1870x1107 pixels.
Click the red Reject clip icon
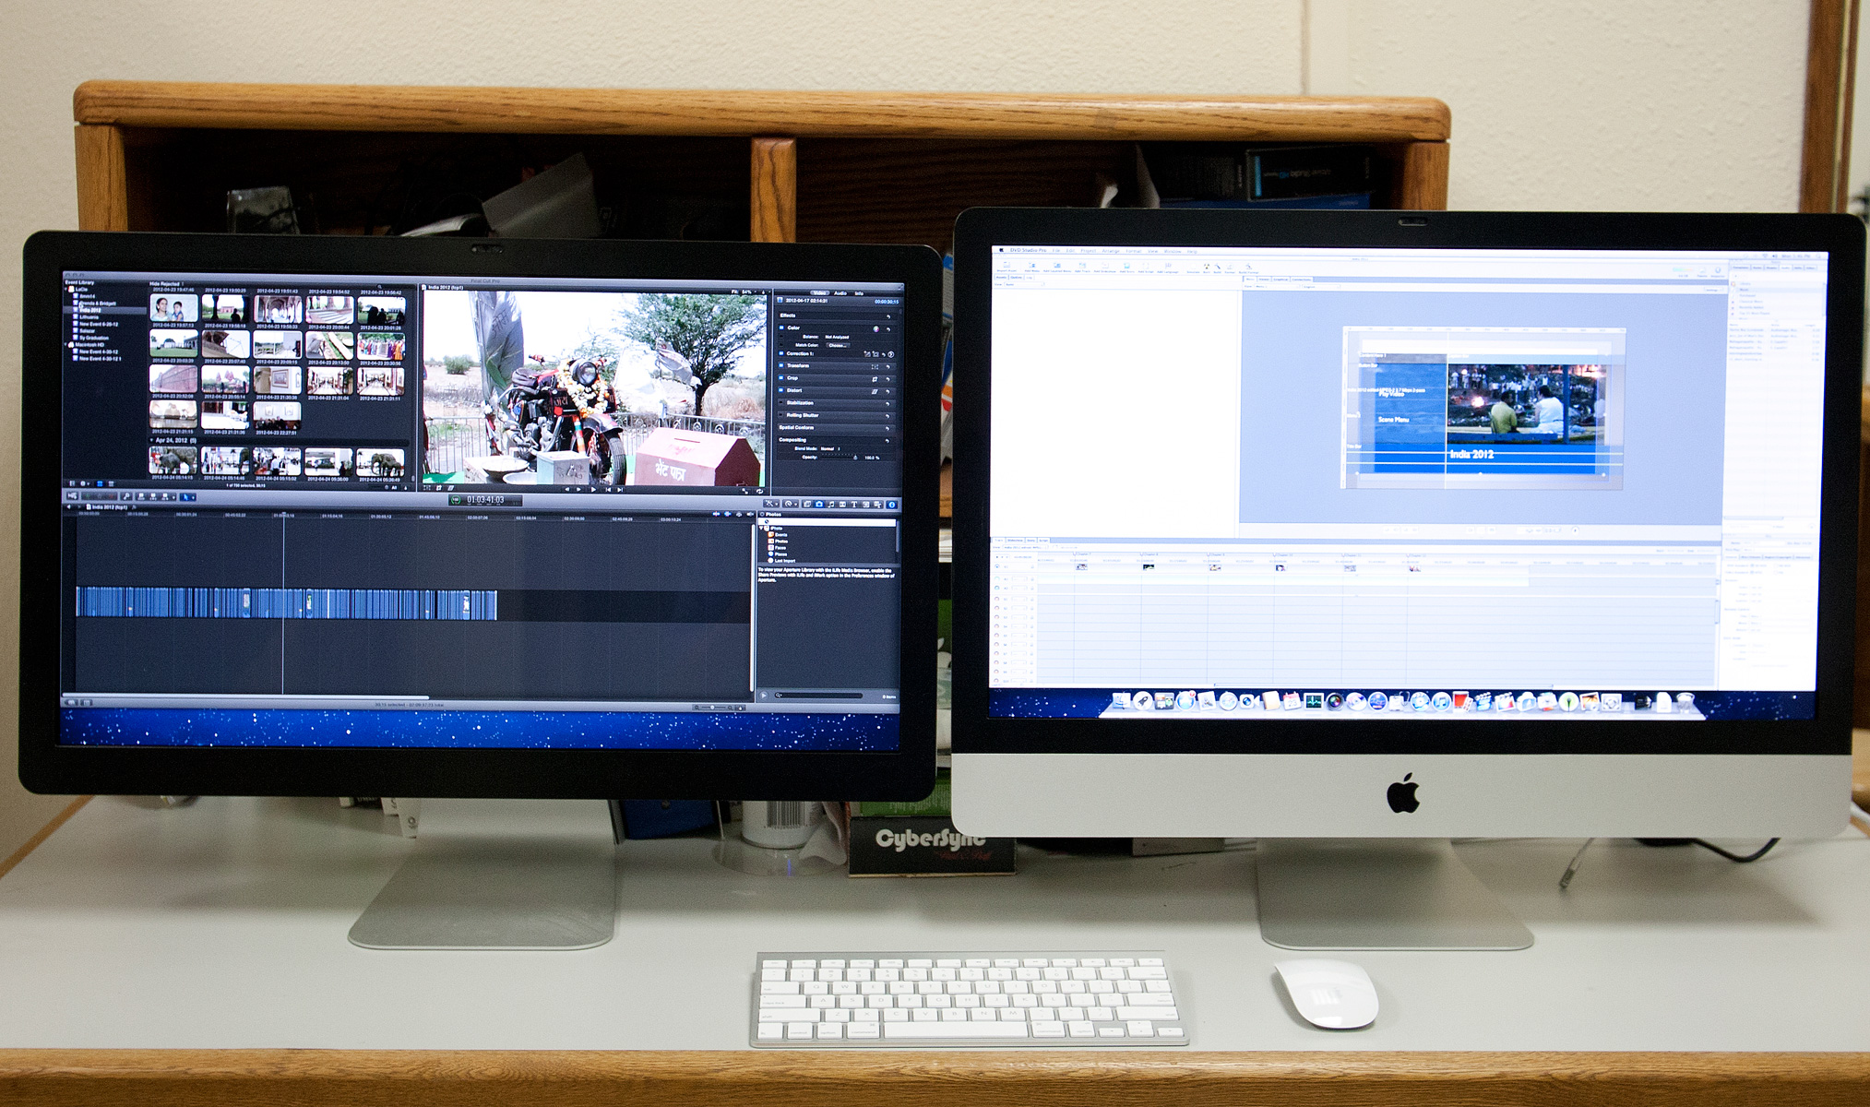[x=111, y=496]
